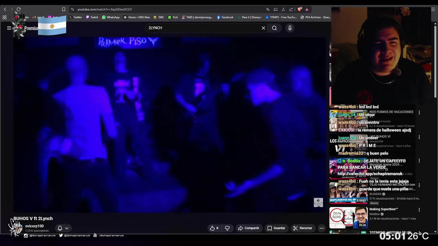
Task: Open options menu for Making SuperBeer video
Action: point(419,210)
